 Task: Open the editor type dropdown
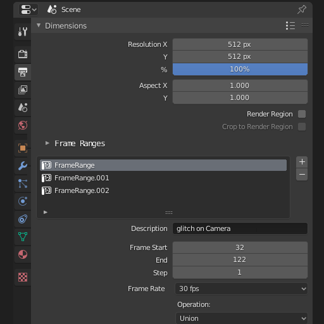28,9
